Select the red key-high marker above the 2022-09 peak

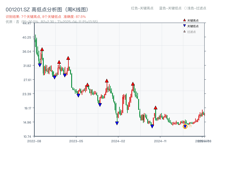(42, 49)
